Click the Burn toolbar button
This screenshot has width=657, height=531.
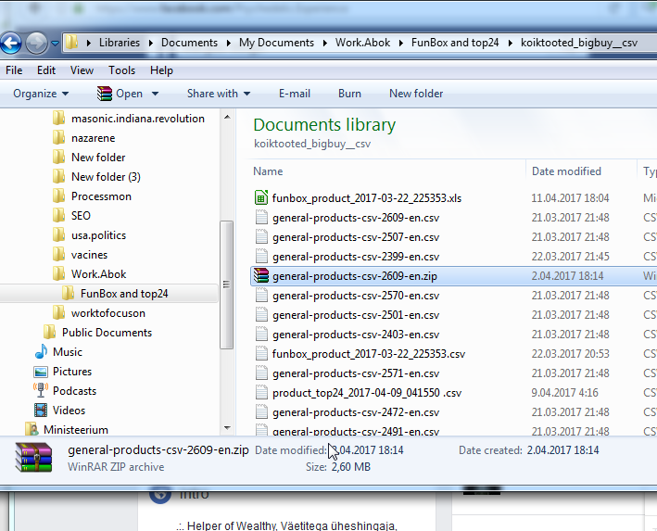[349, 94]
